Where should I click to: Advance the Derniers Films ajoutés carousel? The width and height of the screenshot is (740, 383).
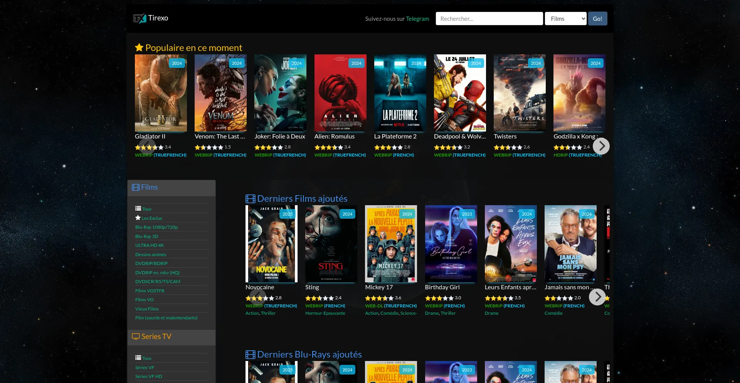(x=597, y=297)
